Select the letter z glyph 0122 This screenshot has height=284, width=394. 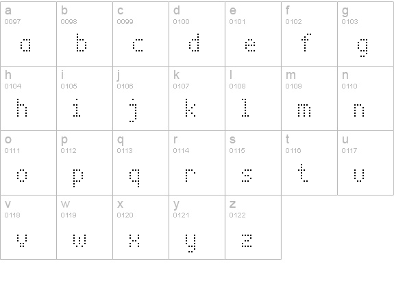pyautogui.click(x=253, y=227)
